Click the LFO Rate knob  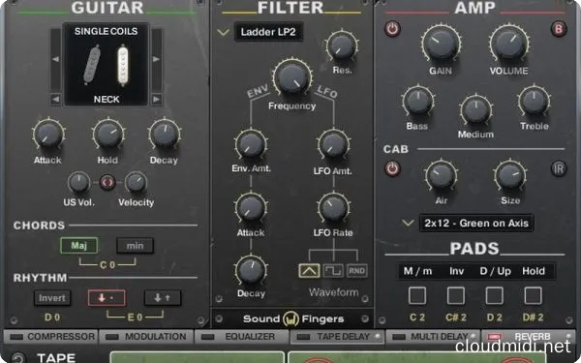click(333, 208)
